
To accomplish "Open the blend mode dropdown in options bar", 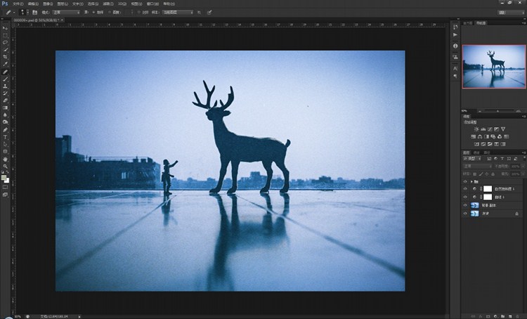I will pyautogui.click(x=66, y=13).
